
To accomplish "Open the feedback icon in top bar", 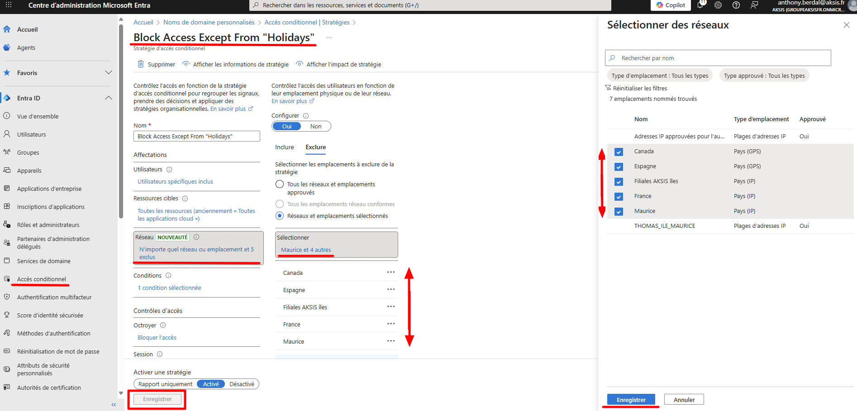I will pyautogui.click(x=754, y=5).
